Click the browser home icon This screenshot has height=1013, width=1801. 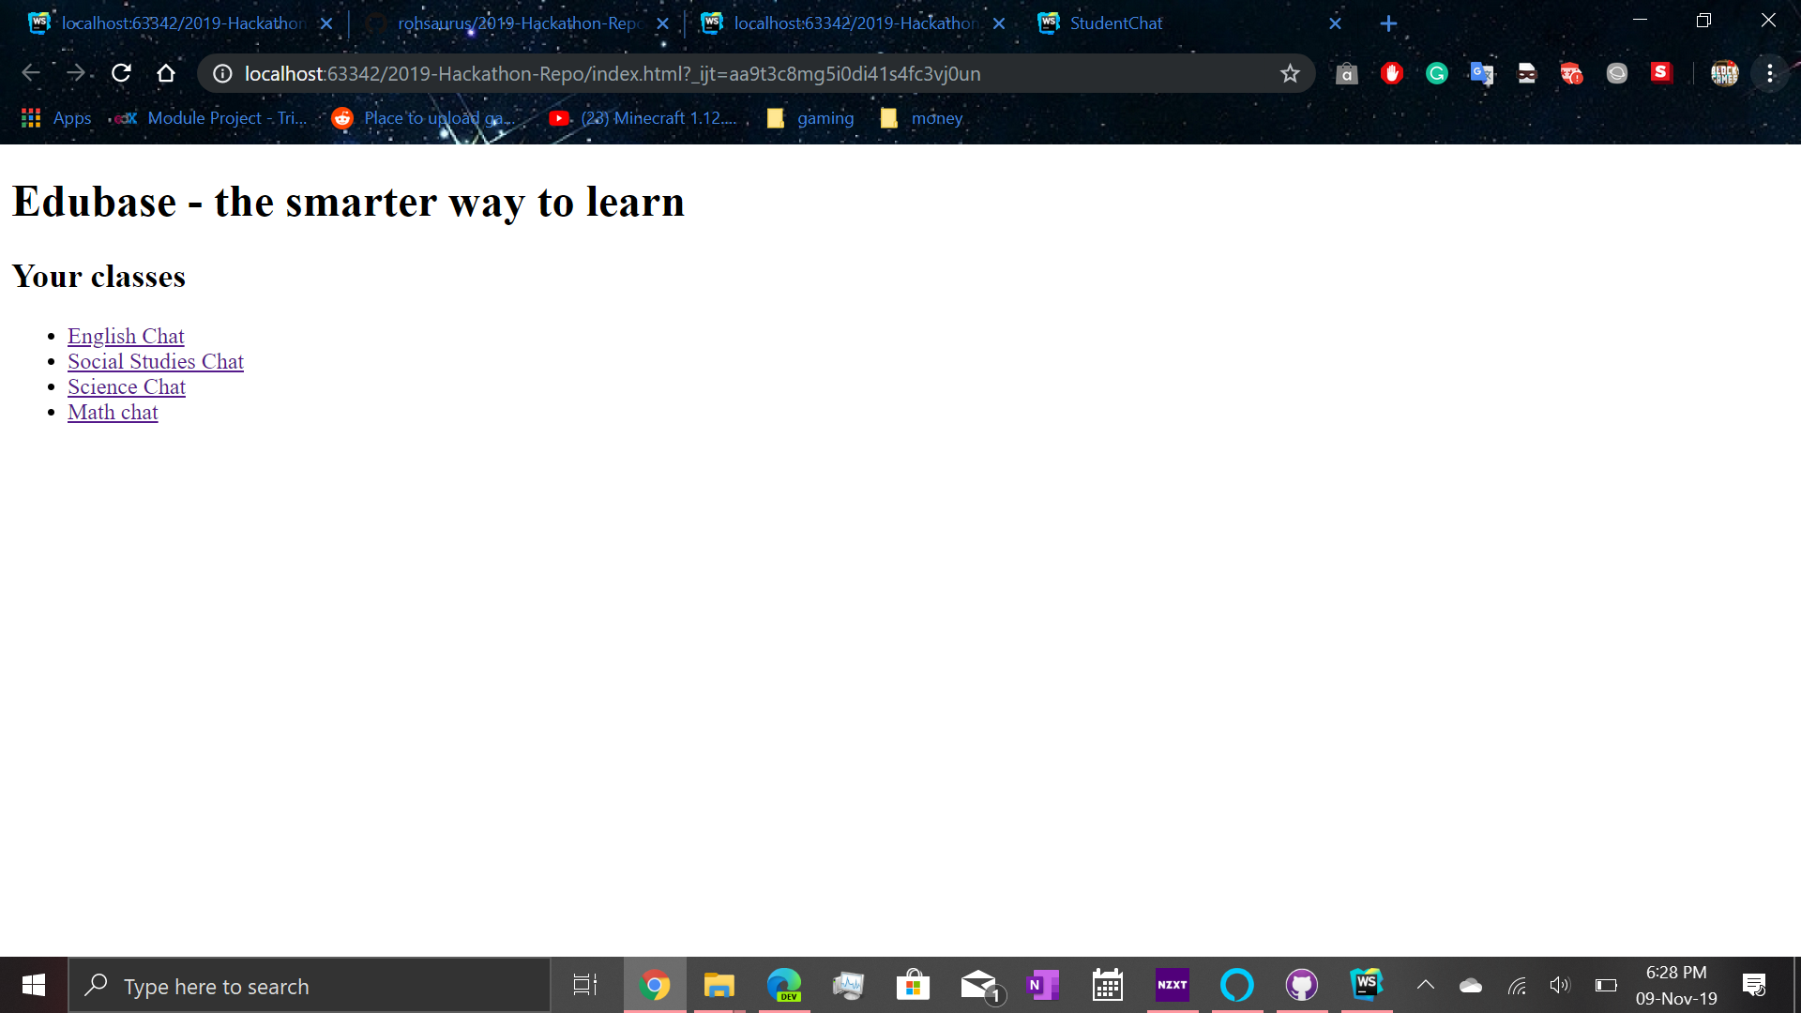[166, 73]
